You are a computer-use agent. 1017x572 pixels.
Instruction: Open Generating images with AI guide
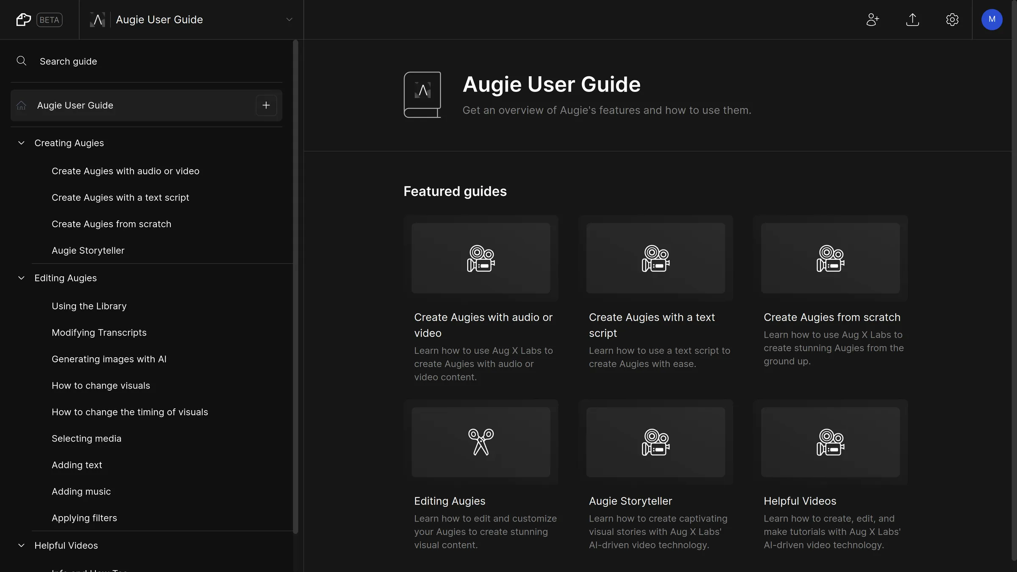click(x=109, y=359)
